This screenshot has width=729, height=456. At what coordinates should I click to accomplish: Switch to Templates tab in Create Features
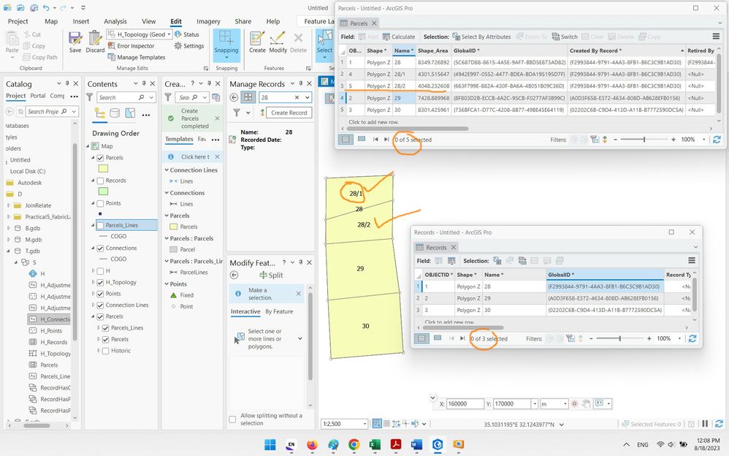179,139
